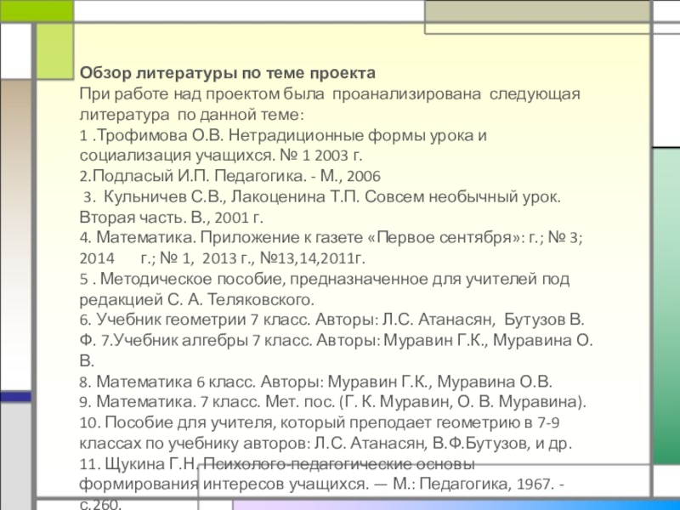Click line 'формирования интересов учащихся. — М.: Педагогика, 1967'
Screen dimensions: 680x510
pyautogui.click(x=322, y=484)
